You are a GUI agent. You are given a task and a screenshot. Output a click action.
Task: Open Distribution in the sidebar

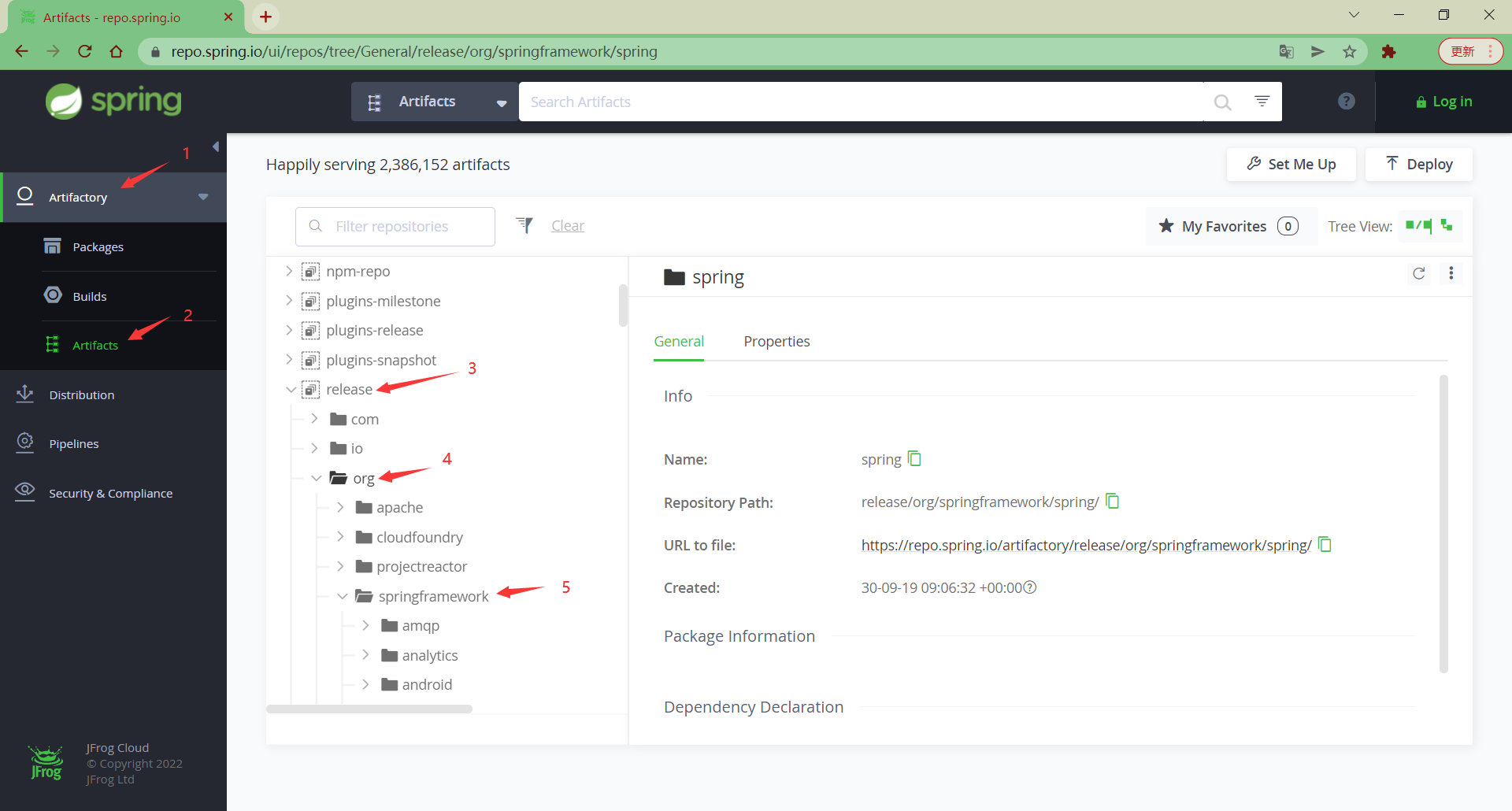[81, 394]
